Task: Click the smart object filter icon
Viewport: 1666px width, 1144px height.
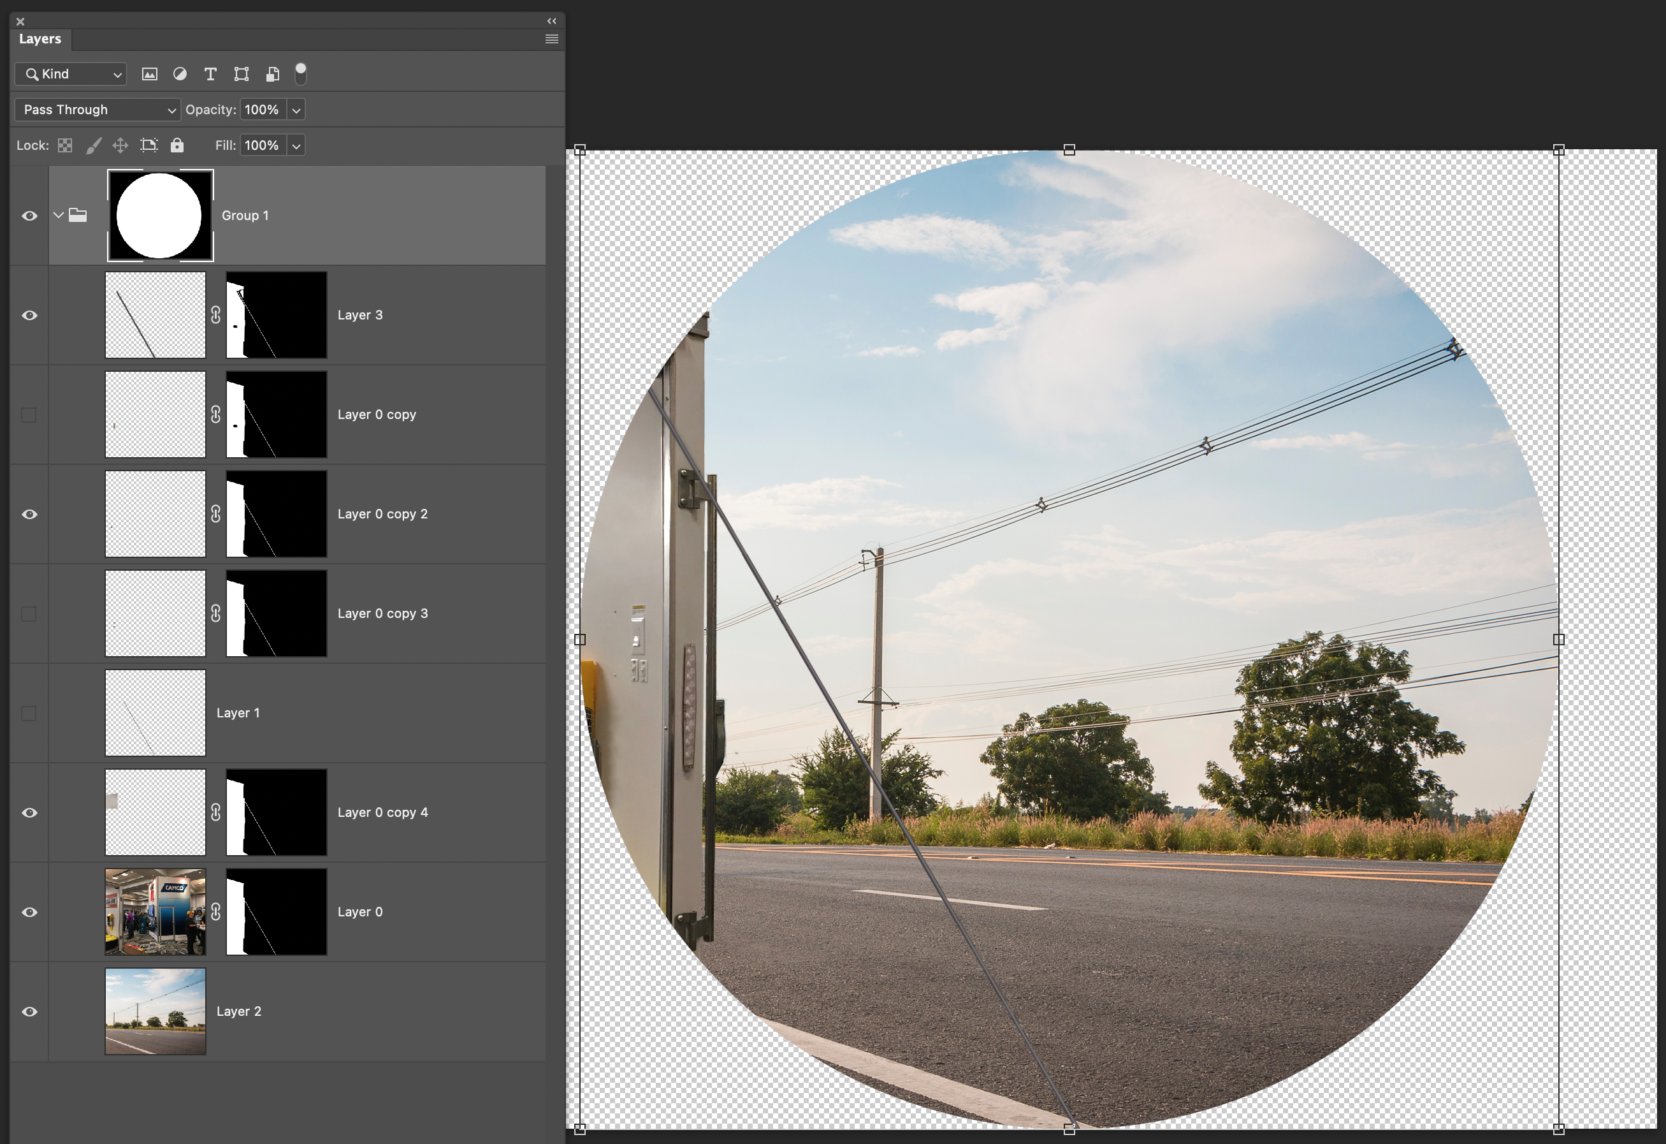Action: [x=272, y=74]
